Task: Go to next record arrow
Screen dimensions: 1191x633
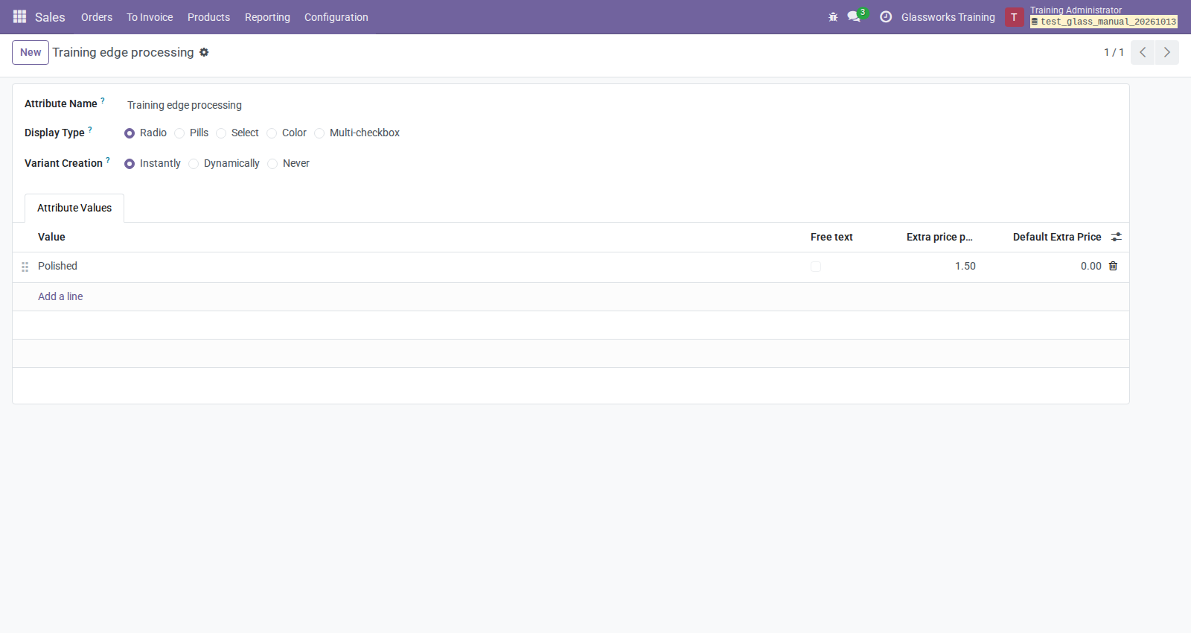Action: [1166, 52]
